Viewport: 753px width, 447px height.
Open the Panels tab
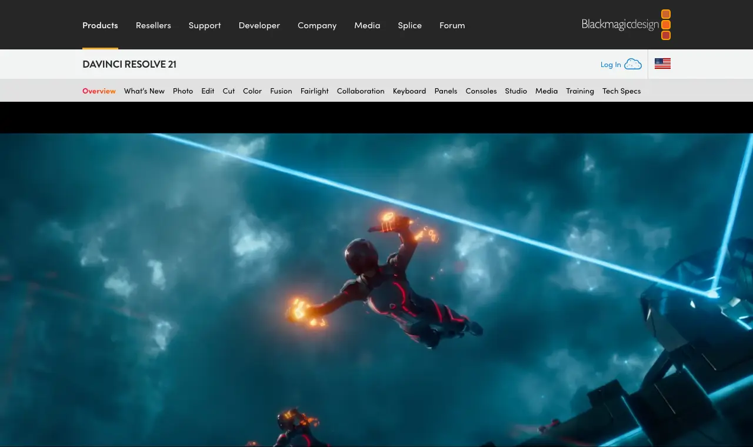pyautogui.click(x=446, y=91)
